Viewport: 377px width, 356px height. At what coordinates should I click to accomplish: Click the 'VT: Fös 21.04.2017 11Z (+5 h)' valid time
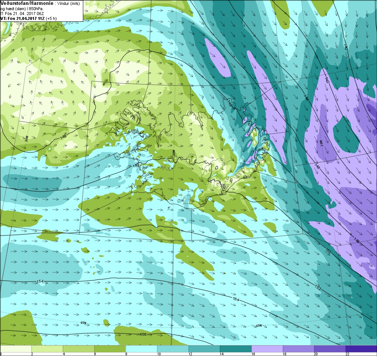[x=28, y=18]
